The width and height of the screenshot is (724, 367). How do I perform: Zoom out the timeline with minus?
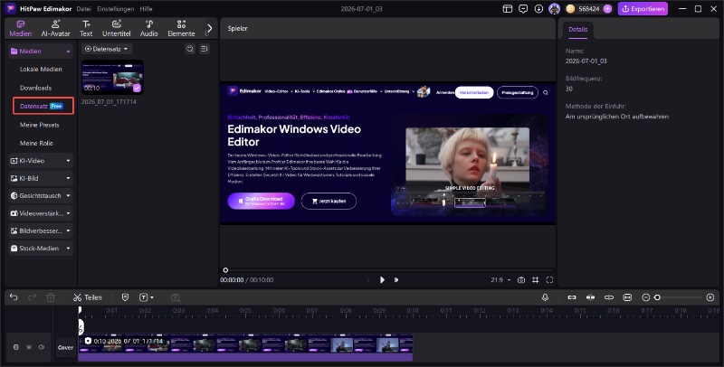tap(646, 297)
